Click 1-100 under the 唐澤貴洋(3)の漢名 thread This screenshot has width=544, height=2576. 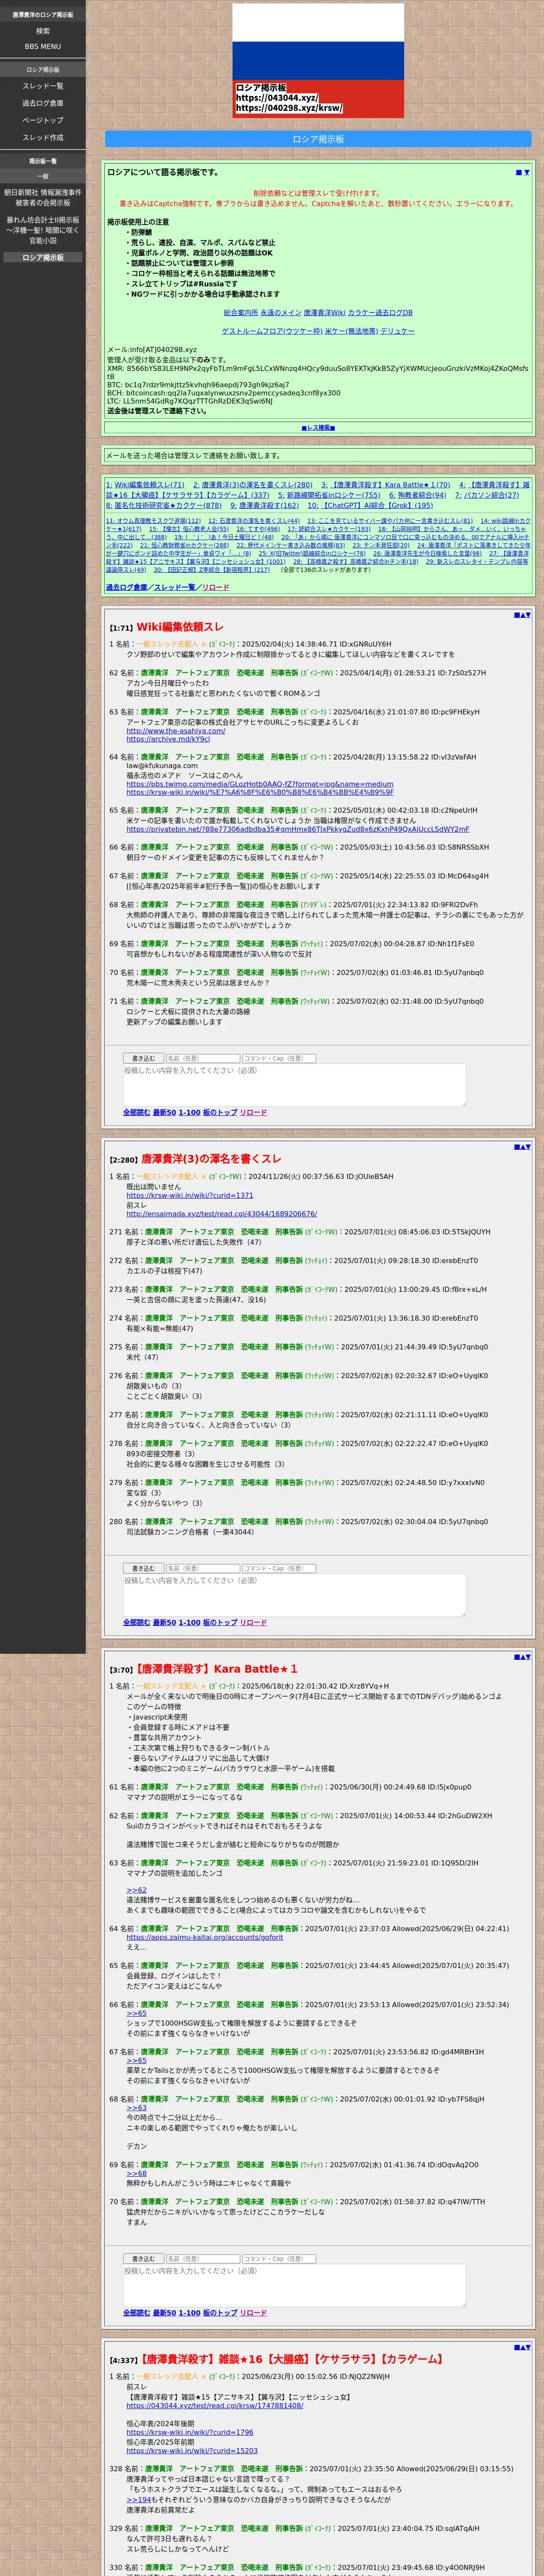click(190, 1622)
